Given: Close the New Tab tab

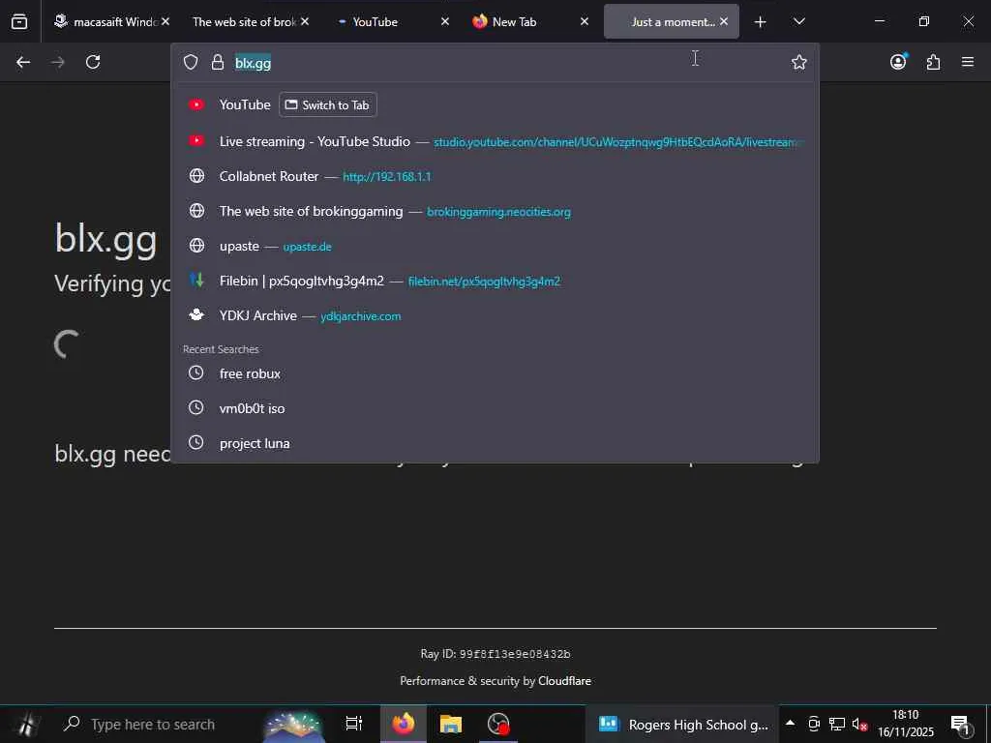Looking at the screenshot, I should tap(584, 21).
